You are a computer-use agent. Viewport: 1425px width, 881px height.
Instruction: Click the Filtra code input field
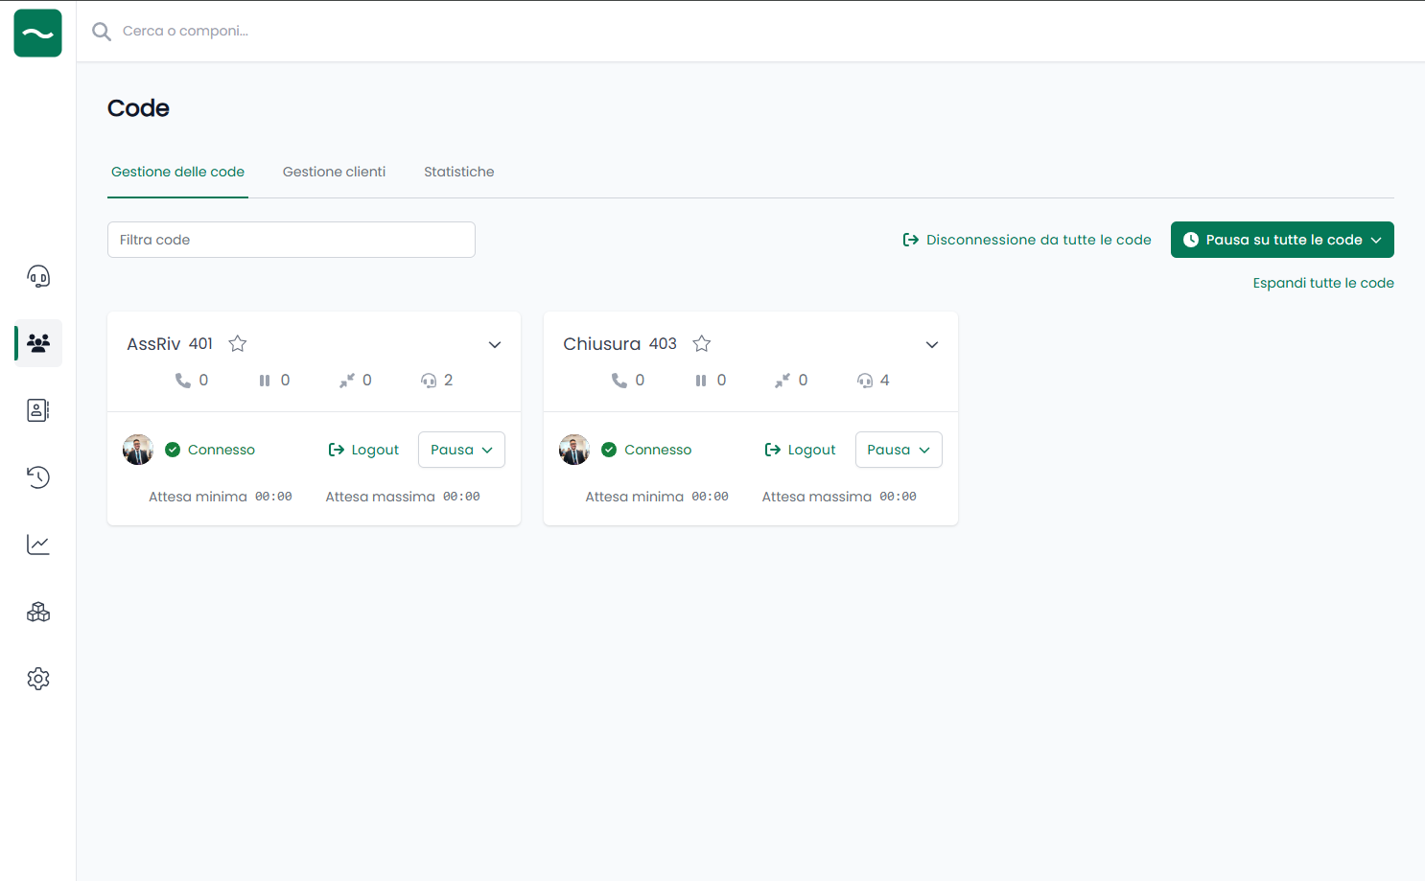point(292,240)
